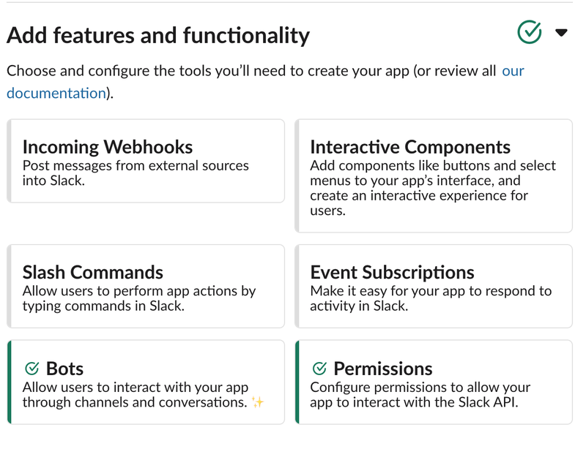Go to the Permissions heading
Viewport: 586px width, 449px height.
(382, 369)
